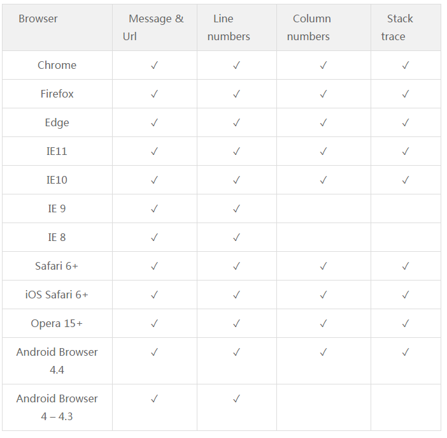Click the Android Browser 4 – 4.3 Line numbers checkmark

pyautogui.click(x=236, y=398)
